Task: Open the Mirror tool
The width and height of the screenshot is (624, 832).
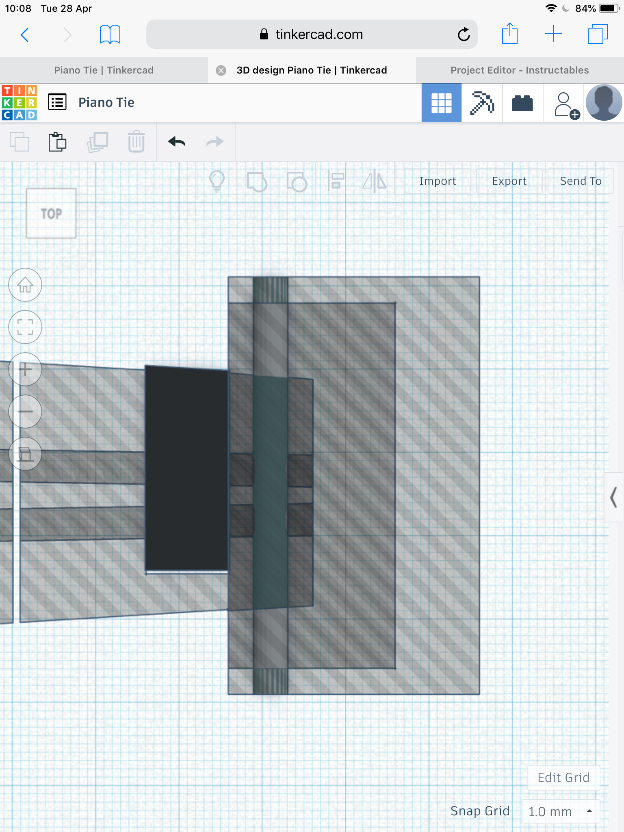Action: [x=375, y=181]
